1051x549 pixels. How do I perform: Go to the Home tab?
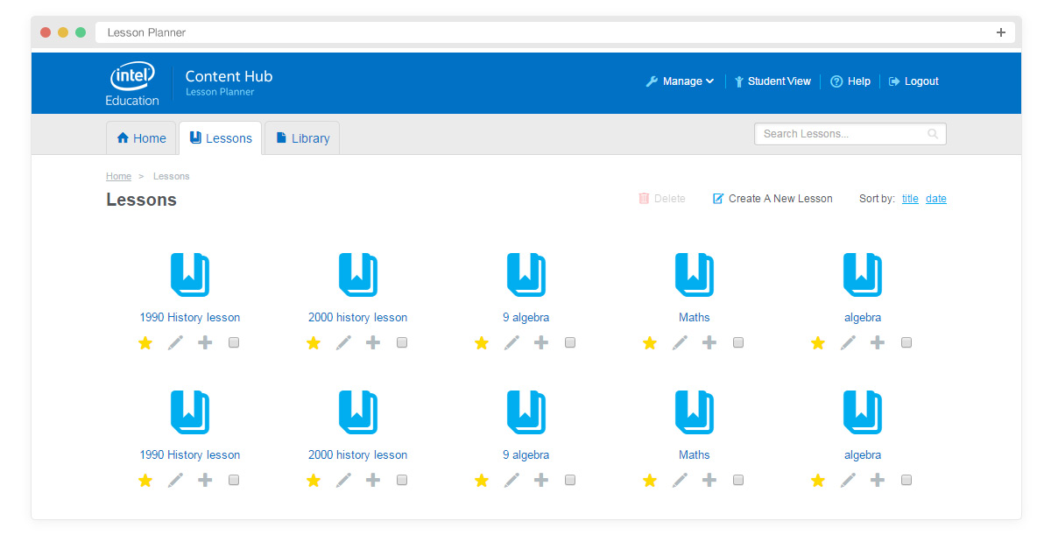coord(141,138)
